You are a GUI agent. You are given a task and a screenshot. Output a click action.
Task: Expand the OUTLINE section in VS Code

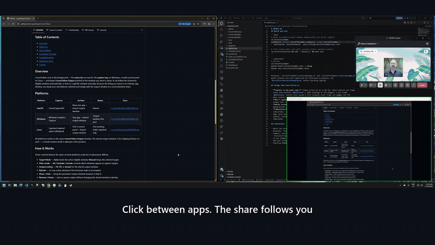coord(230,171)
